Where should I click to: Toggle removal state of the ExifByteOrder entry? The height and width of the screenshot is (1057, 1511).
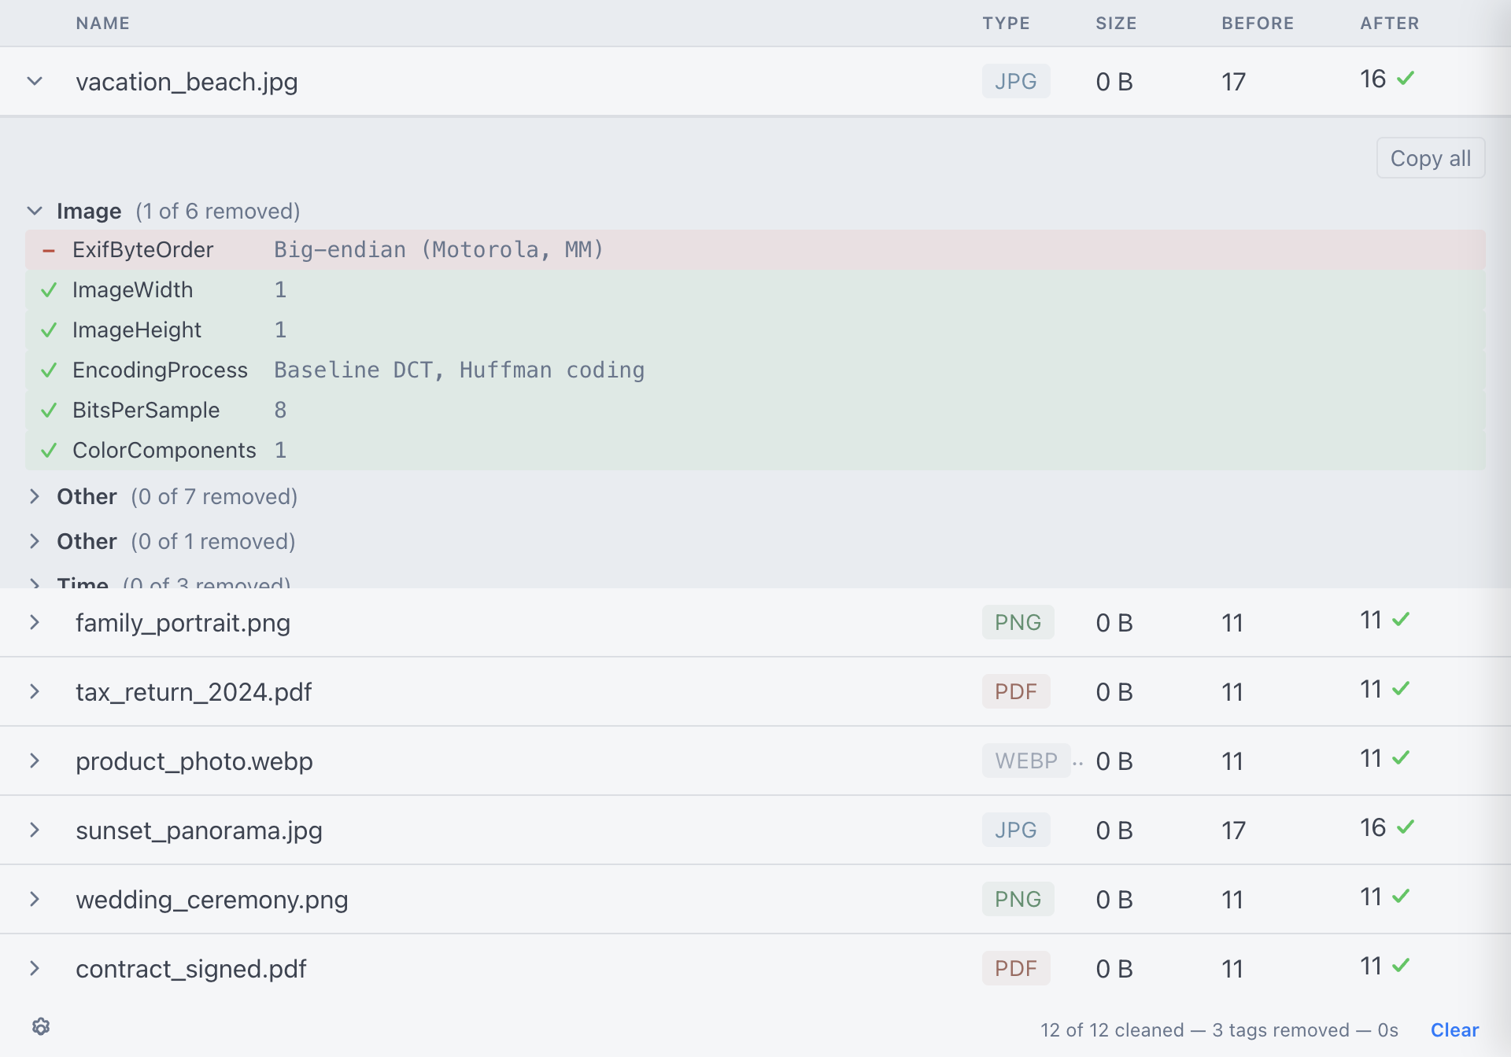click(x=48, y=249)
